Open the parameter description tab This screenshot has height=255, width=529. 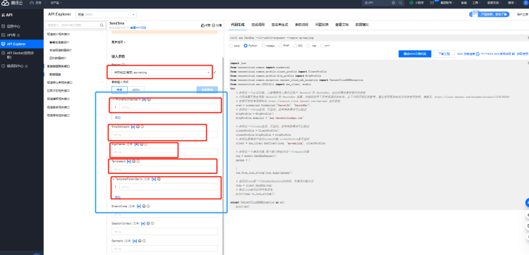pos(301,25)
